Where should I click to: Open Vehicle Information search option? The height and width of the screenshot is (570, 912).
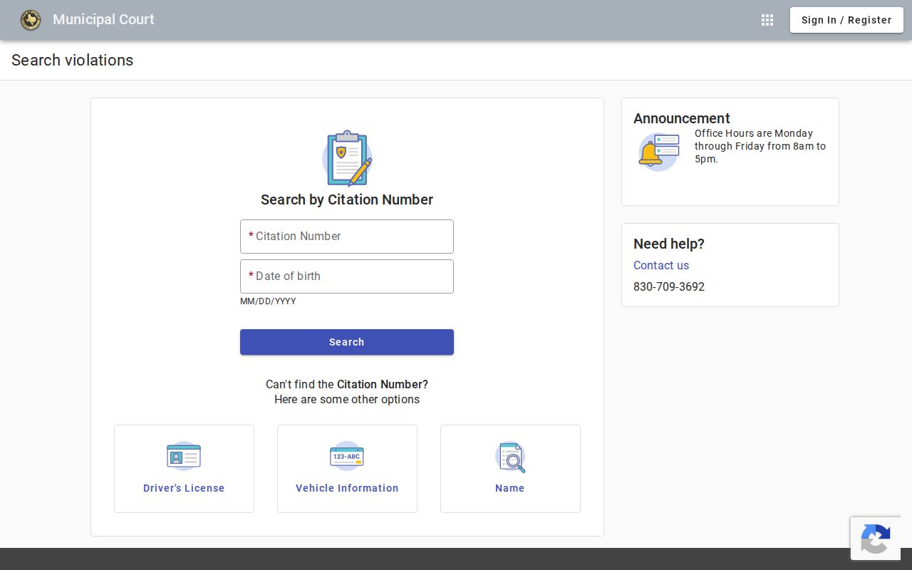[x=347, y=469]
